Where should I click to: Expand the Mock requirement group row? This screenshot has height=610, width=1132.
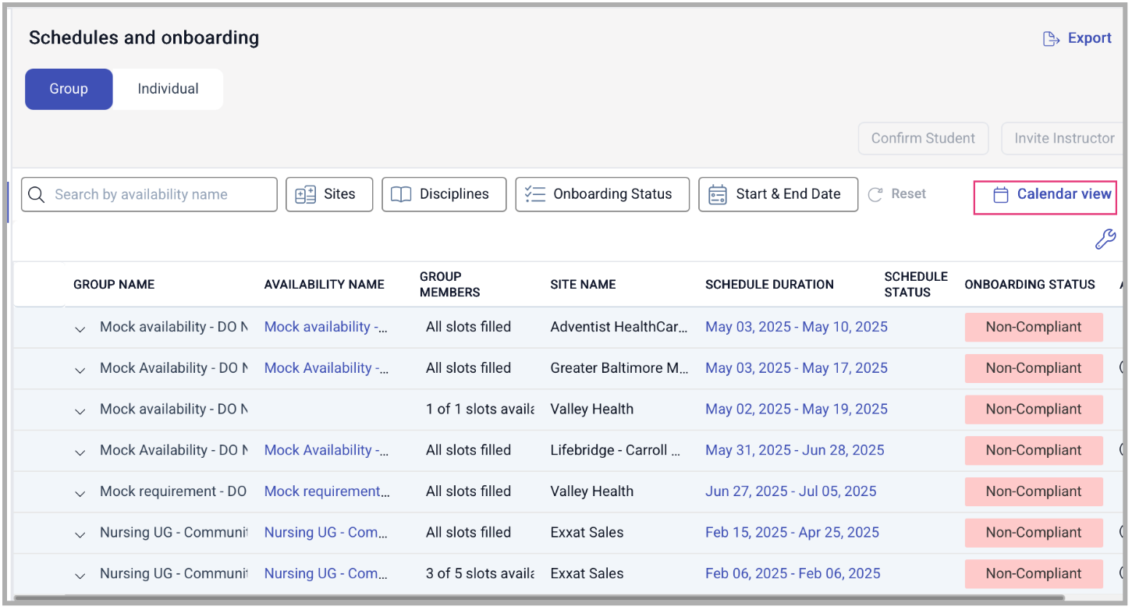coord(80,493)
